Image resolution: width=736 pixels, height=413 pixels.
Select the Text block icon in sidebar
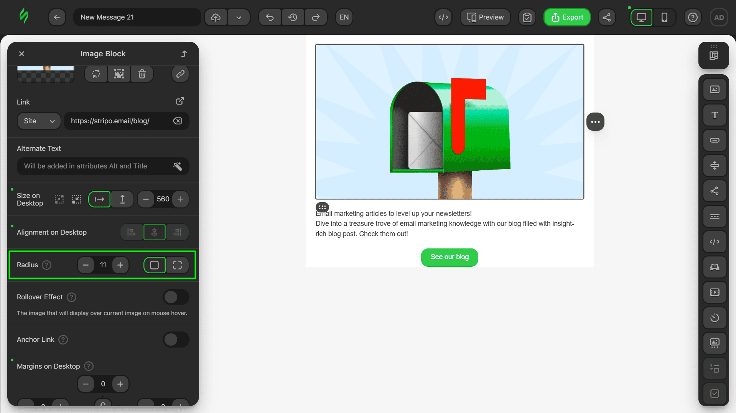coord(714,115)
